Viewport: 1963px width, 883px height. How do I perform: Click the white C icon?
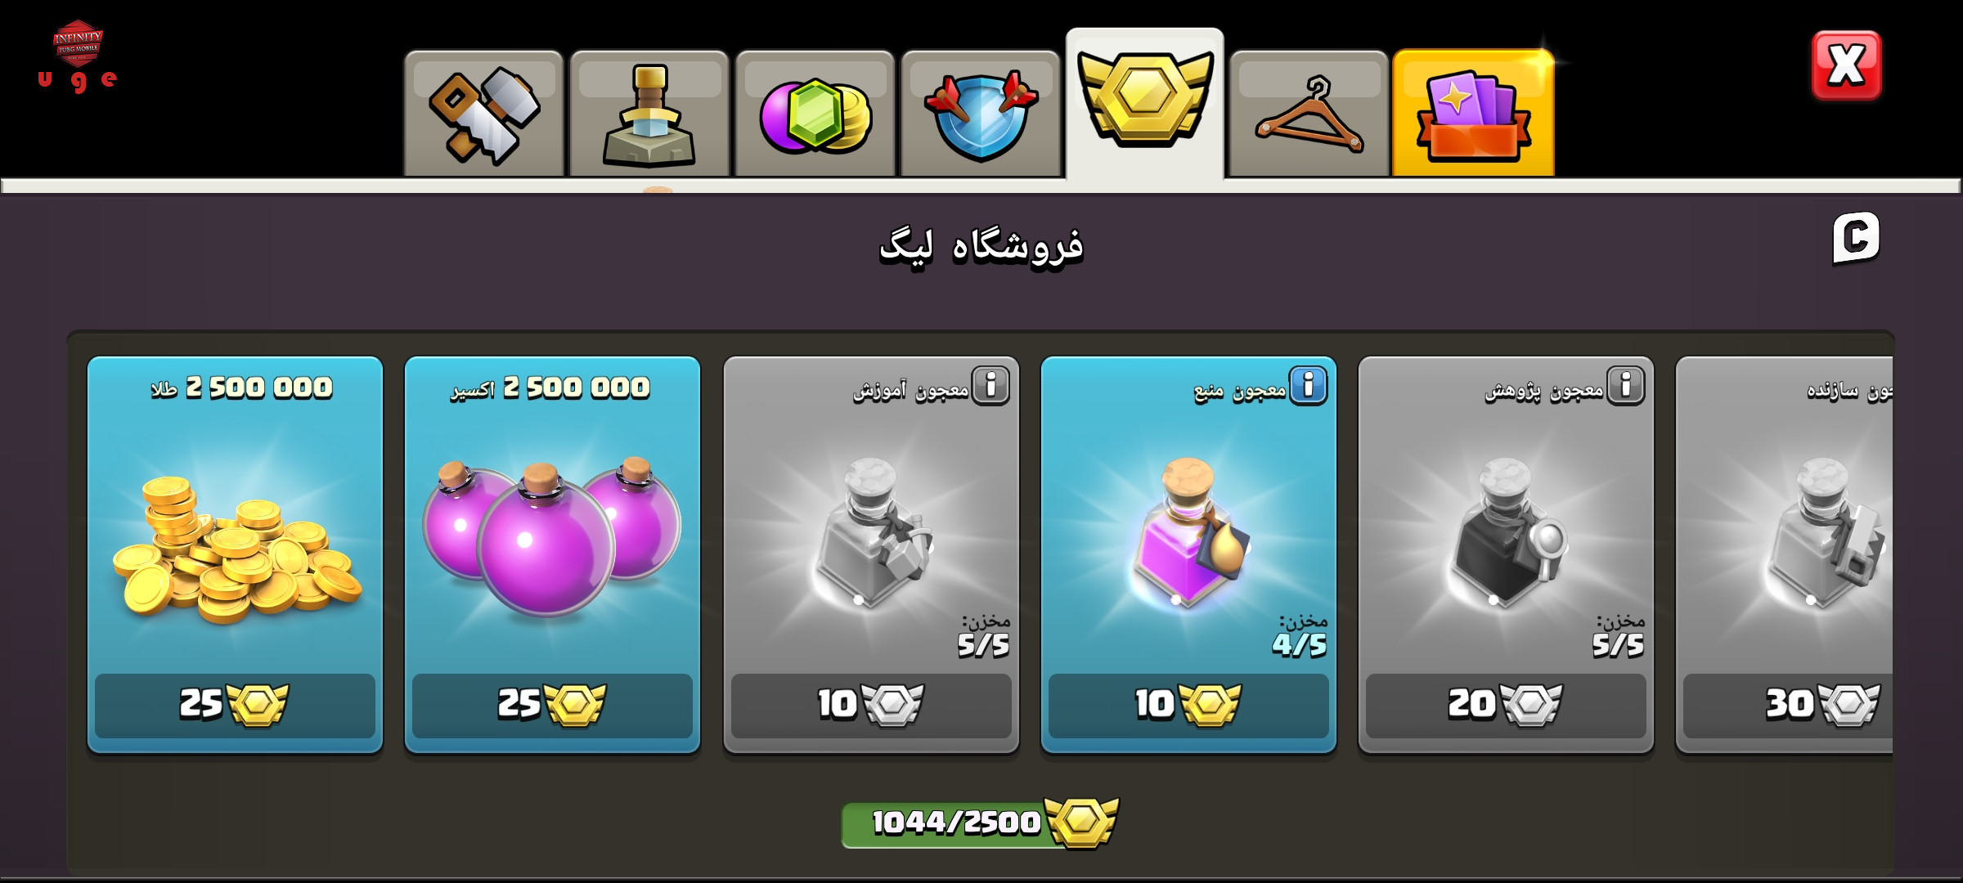(1856, 239)
